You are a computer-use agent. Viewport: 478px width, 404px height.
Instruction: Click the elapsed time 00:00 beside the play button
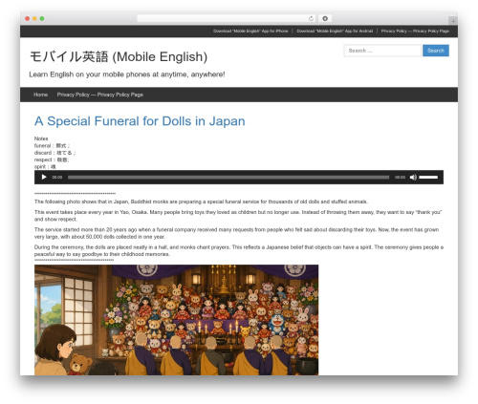coord(57,178)
